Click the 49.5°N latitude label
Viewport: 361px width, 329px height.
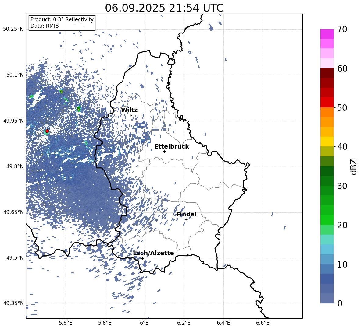pos(15,257)
